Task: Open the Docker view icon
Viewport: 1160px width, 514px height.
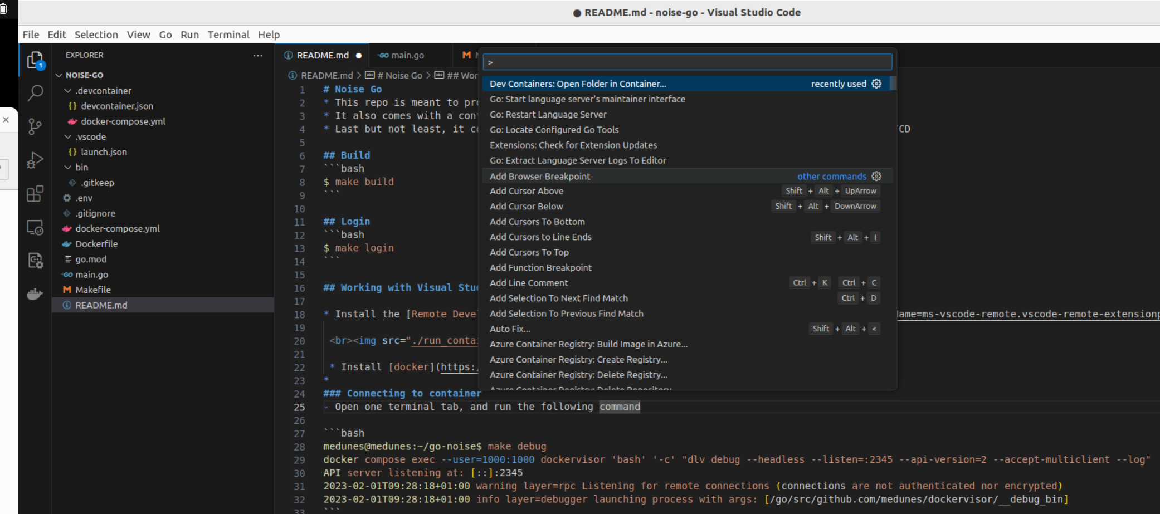Action: [x=35, y=293]
